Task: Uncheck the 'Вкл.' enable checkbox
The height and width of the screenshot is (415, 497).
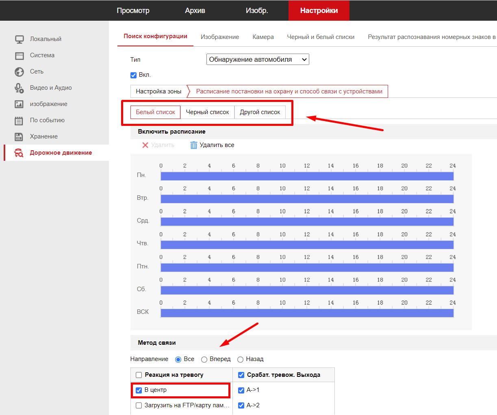Action: 133,75
